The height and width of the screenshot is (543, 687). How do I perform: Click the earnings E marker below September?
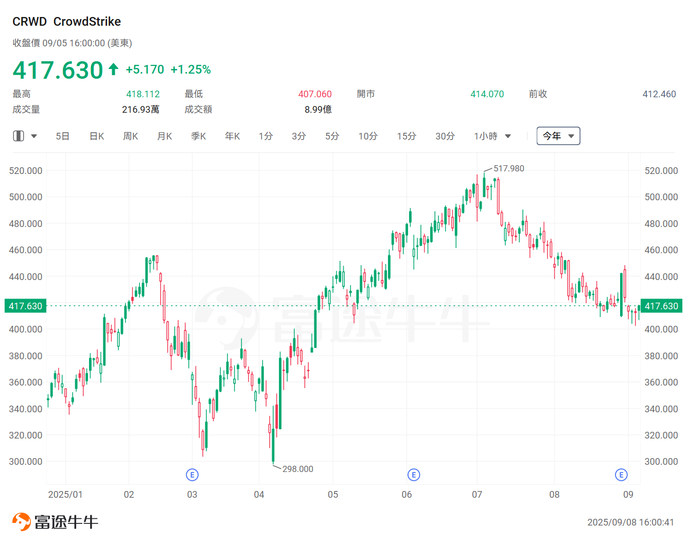tap(621, 475)
